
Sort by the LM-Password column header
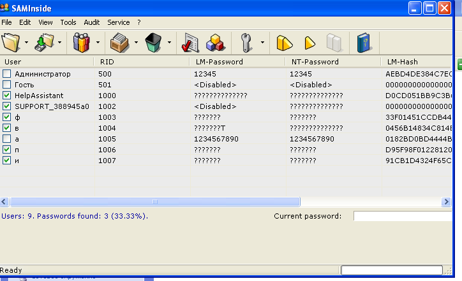pyautogui.click(x=237, y=62)
